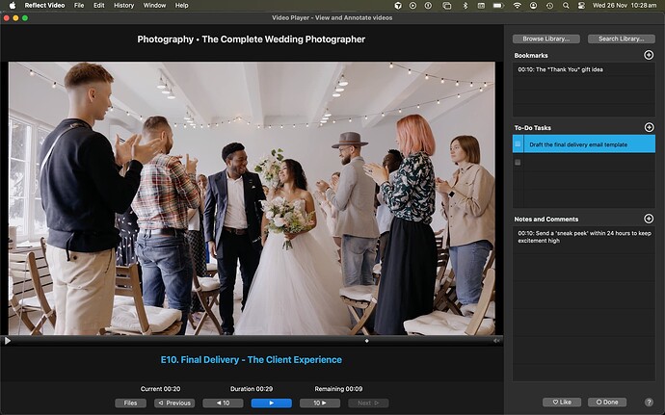The width and height of the screenshot is (665, 415).
Task: Skip back 10 seconds
Action: 223,402
